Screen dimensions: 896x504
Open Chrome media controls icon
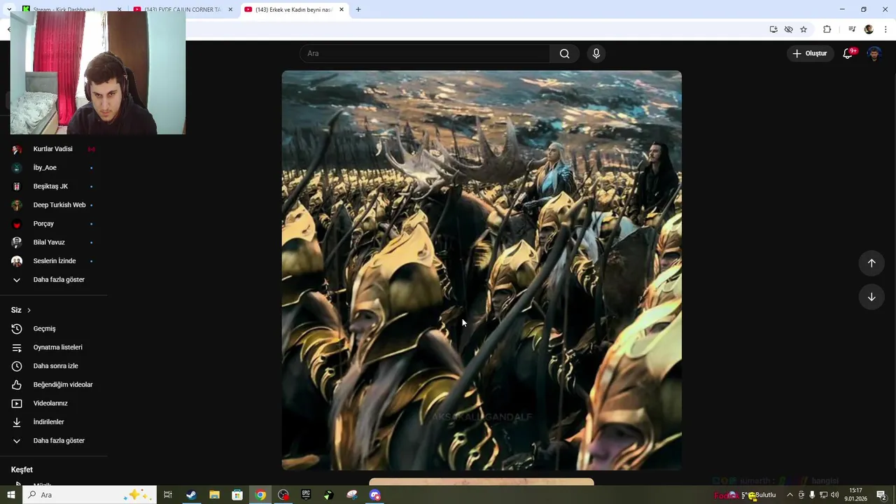tap(852, 29)
